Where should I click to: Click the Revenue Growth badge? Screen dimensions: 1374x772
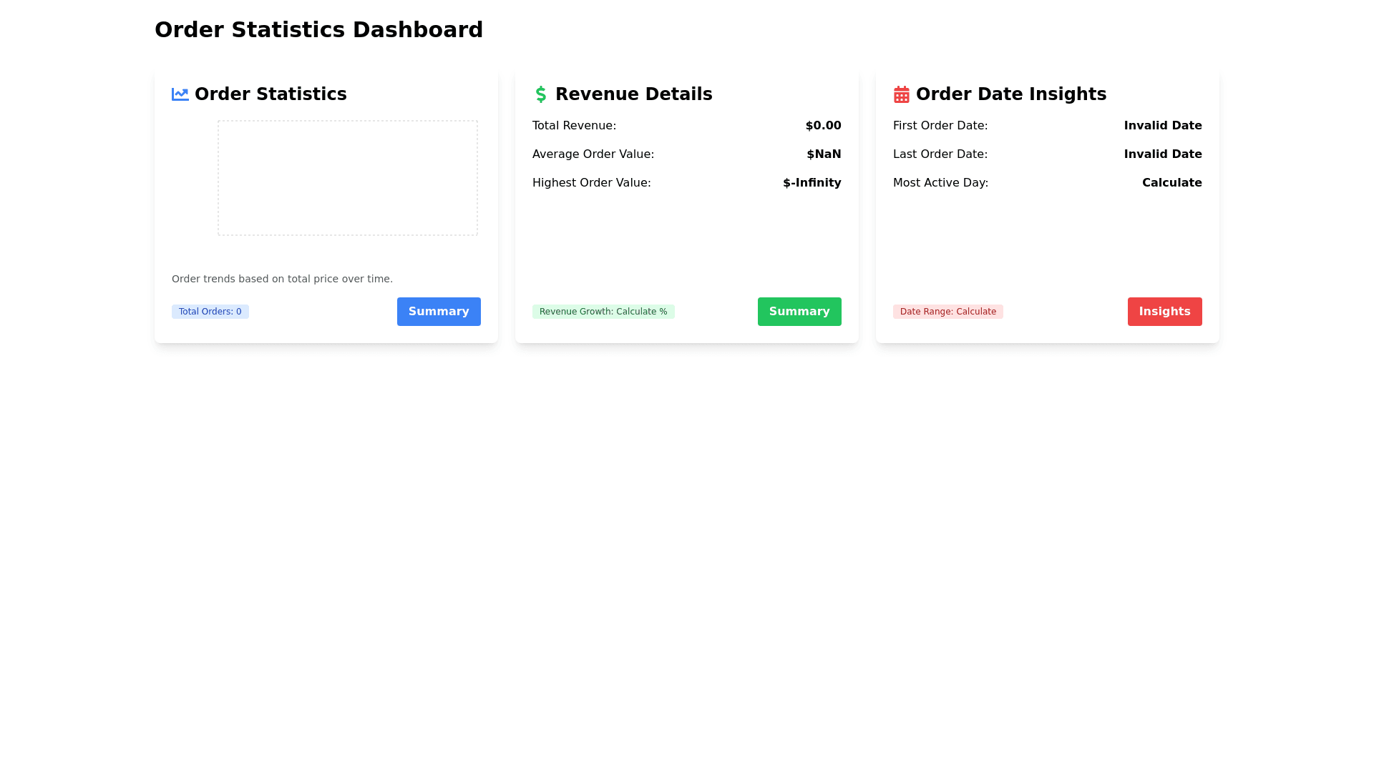(603, 312)
